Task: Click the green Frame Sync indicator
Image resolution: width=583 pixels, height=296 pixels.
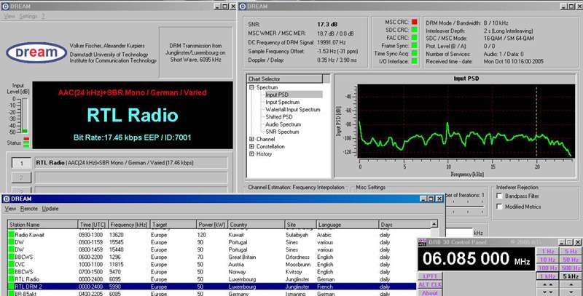Action: pyautogui.click(x=414, y=46)
